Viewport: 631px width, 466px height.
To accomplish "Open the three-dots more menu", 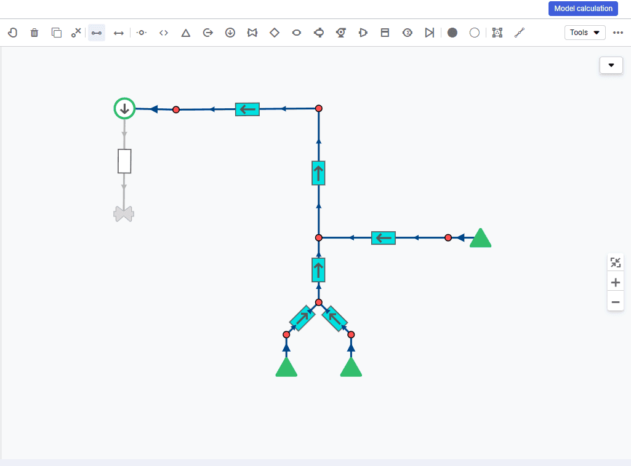I will click(618, 33).
